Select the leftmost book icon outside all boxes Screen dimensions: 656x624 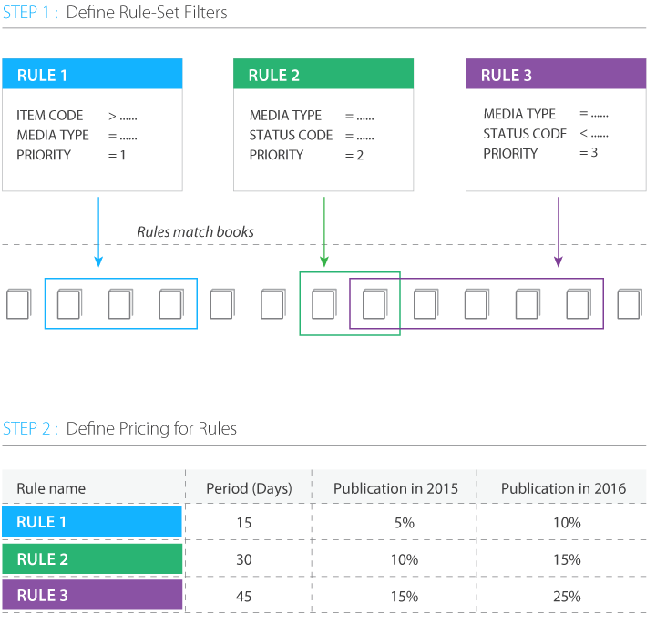coord(19,304)
